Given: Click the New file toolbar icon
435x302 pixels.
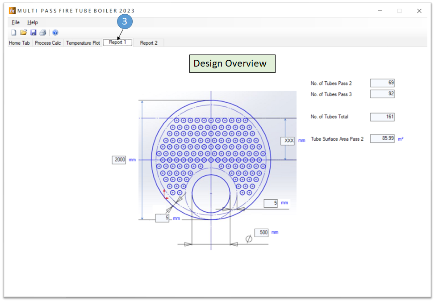Looking at the screenshot, I should pos(13,33).
